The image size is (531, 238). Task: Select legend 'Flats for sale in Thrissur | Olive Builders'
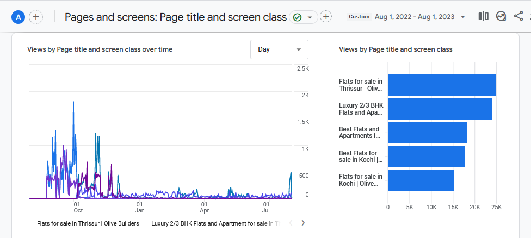[88, 223]
